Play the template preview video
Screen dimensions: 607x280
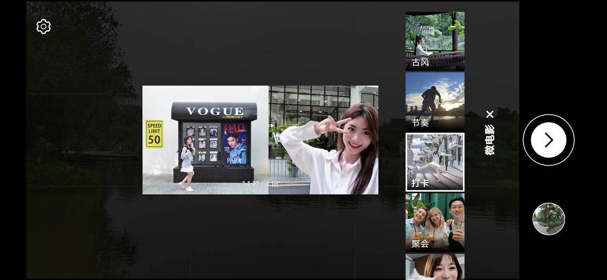tap(260, 140)
